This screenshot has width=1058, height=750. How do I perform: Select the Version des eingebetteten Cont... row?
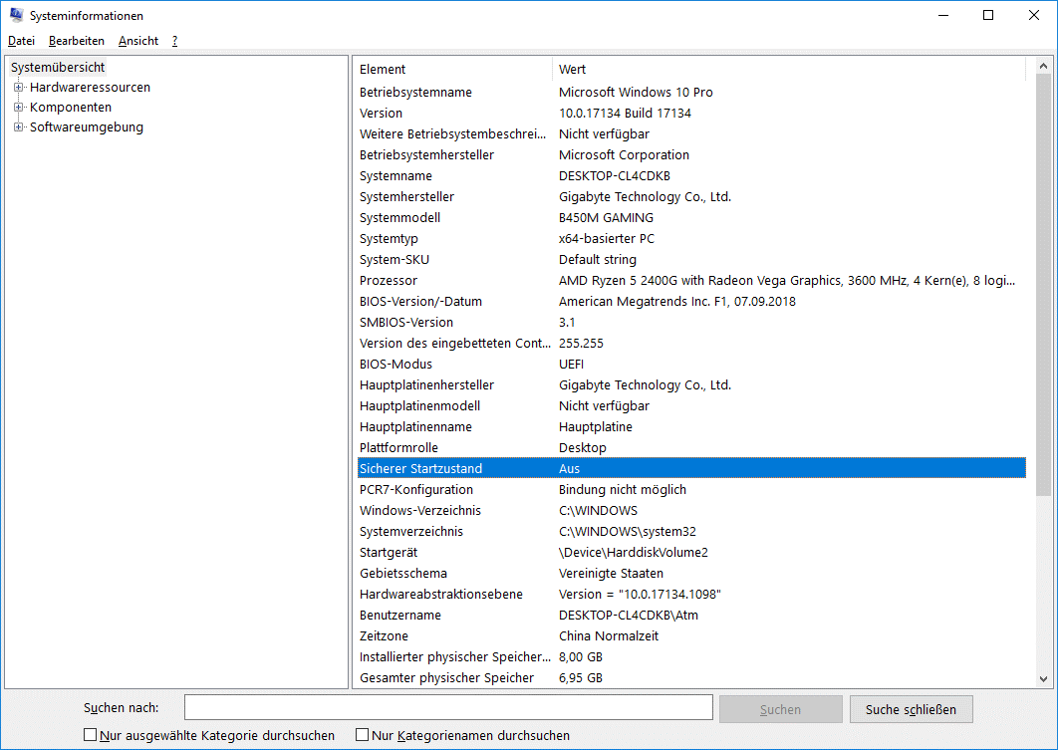coord(691,344)
